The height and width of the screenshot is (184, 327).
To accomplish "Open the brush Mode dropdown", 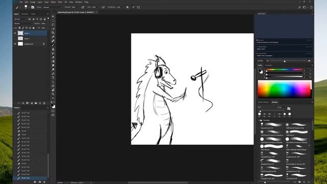I will 53,7.
